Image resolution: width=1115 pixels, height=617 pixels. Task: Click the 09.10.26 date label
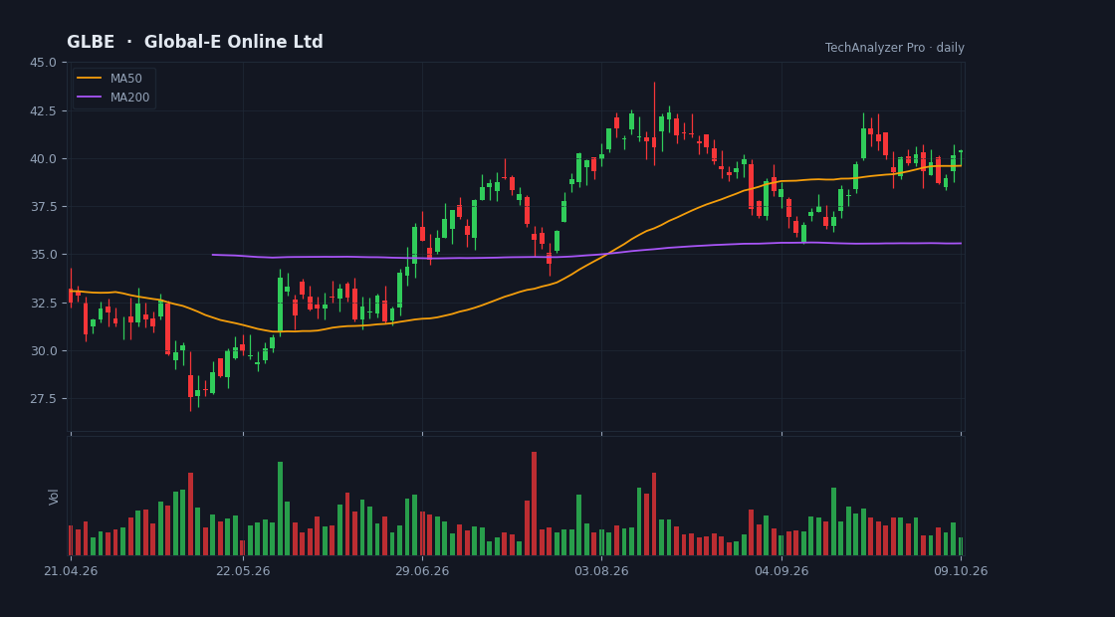(961, 571)
